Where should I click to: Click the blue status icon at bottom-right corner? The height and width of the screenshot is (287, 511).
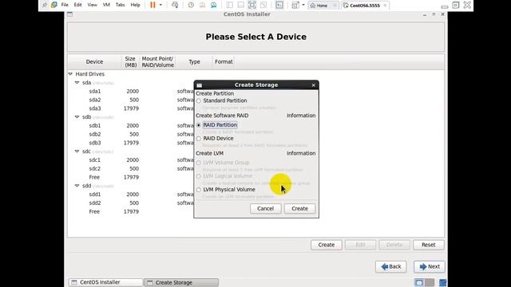tap(443, 282)
